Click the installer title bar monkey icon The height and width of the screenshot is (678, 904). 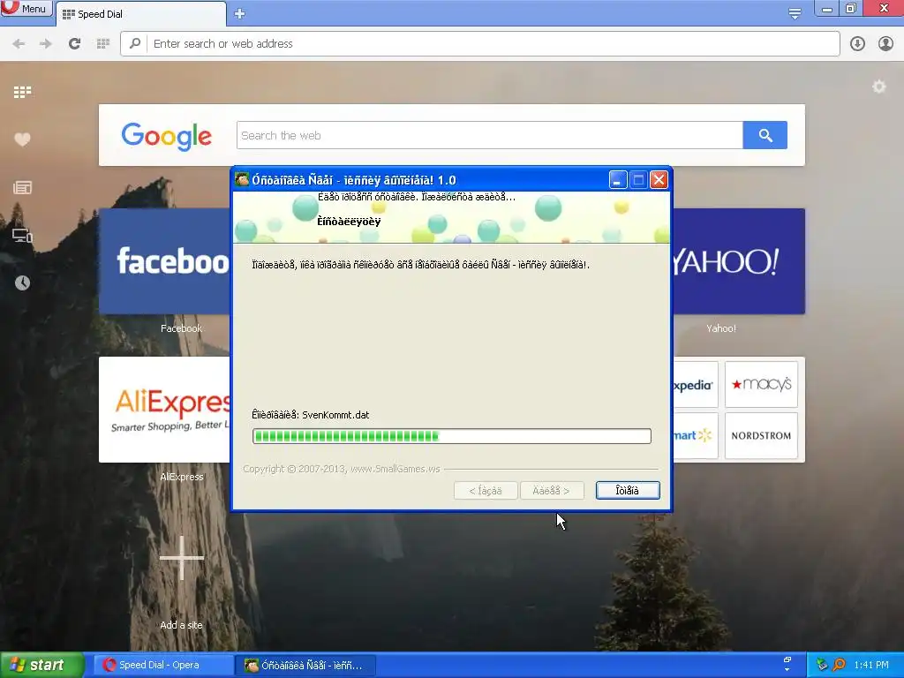pos(242,179)
